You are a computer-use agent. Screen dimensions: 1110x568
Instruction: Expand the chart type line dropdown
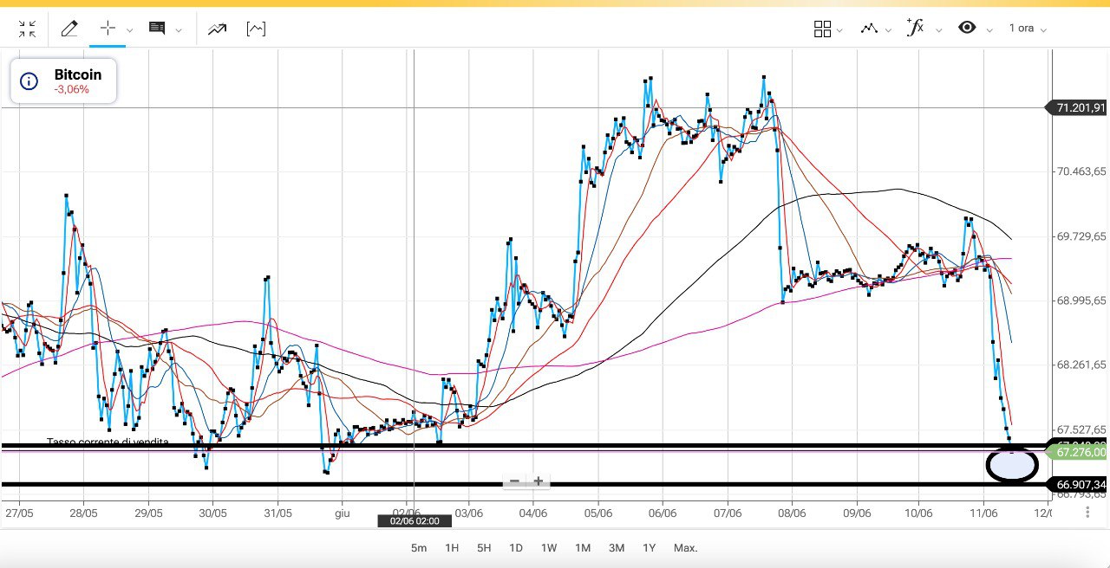888,30
